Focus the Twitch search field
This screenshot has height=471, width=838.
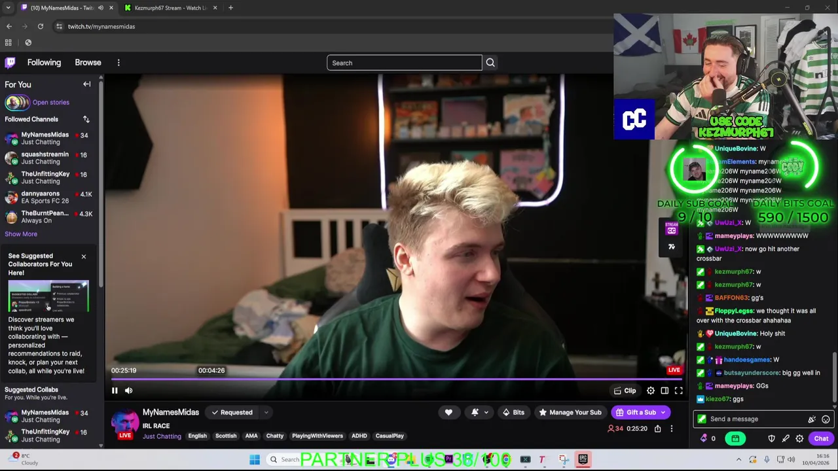(x=404, y=63)
